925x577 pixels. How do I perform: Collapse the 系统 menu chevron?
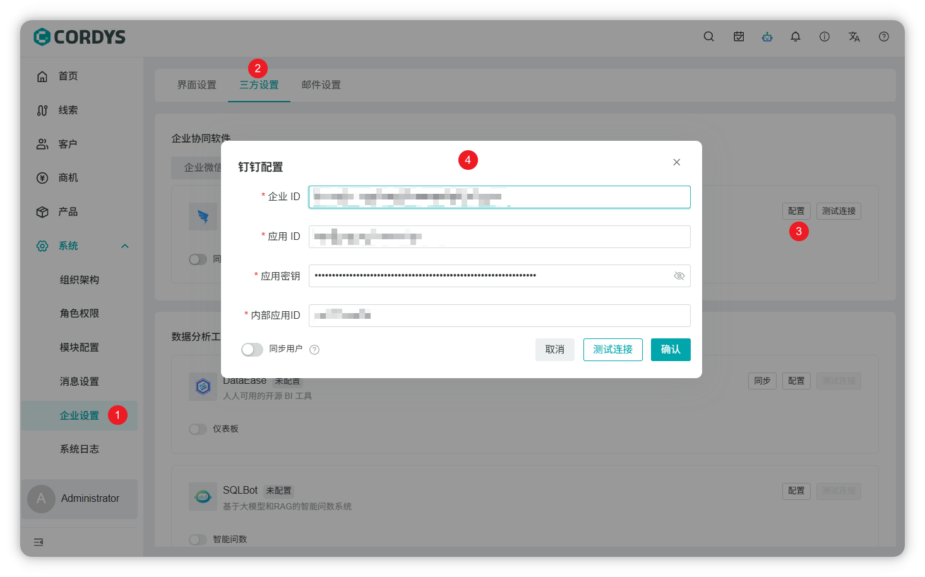click(125, 246)
